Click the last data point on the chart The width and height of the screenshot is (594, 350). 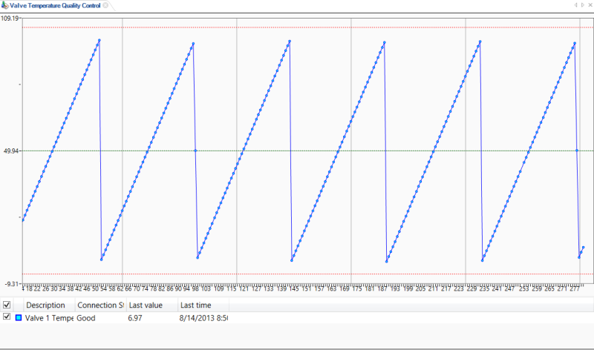tap(584, 247)
